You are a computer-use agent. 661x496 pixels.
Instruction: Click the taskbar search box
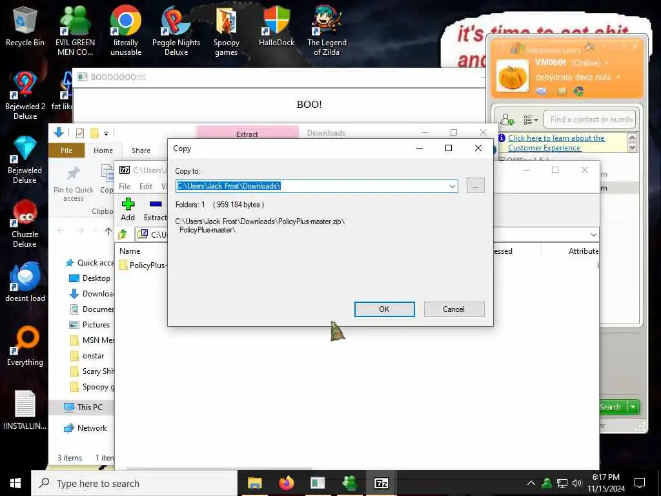click(x=134, y=483)
